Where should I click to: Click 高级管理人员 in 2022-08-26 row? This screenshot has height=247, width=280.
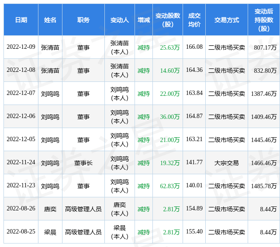click(83, 209)
